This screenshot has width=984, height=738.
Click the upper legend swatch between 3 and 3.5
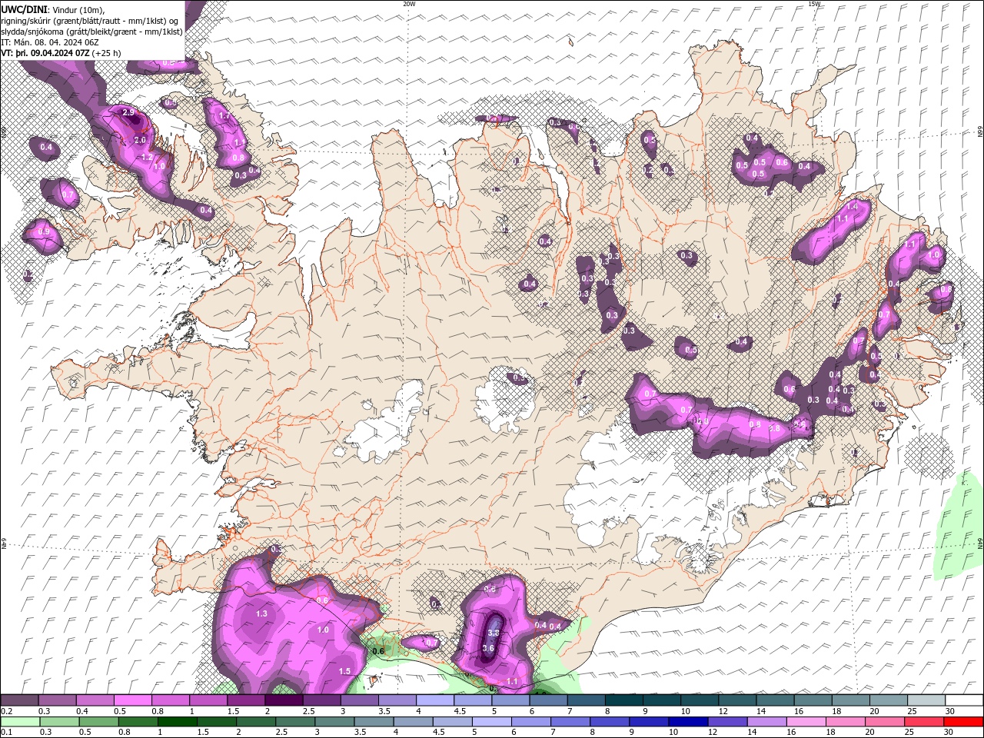(359, 700)
